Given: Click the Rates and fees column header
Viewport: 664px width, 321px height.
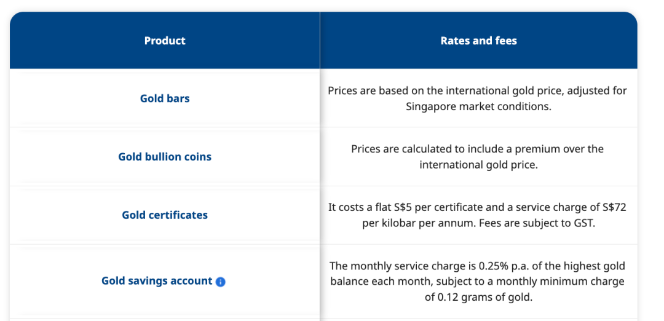Looking at the screenshot, I should click(x=478, y=41).
